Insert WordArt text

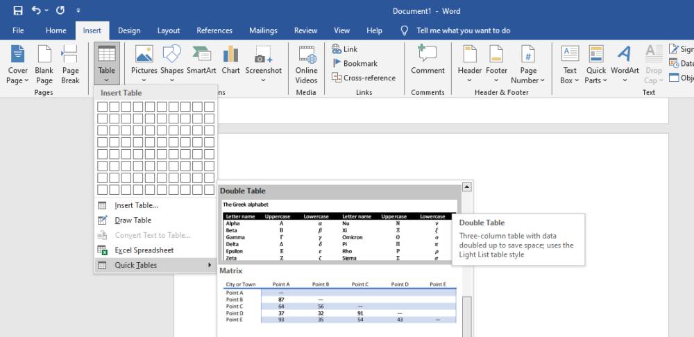(625, 64)
